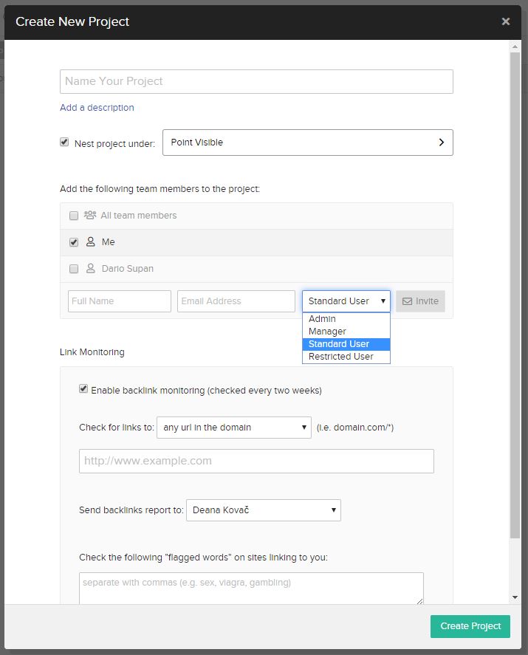Close the Create New Project dialog
Screen dimensions: 528x655
[x=505, y=21]
